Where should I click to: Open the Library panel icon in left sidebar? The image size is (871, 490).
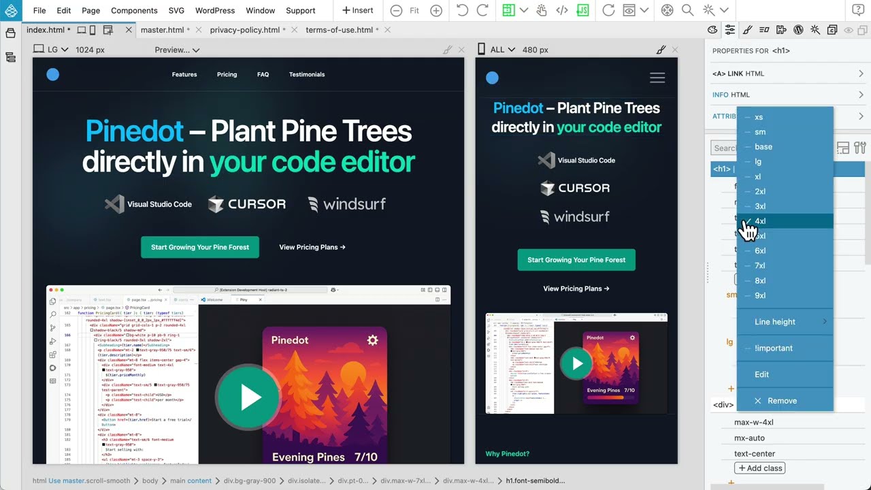tap(10, 33)
